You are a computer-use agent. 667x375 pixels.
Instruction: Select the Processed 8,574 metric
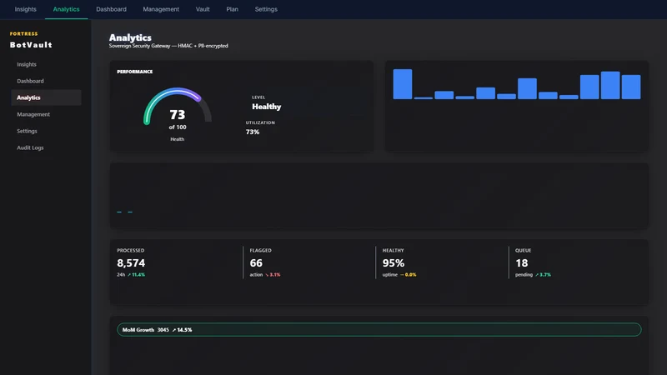click(x=176, y=262)
